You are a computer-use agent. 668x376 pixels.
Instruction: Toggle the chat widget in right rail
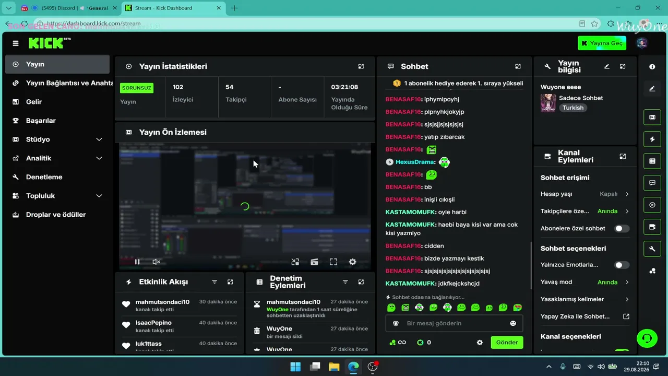[x=652, y=183]
